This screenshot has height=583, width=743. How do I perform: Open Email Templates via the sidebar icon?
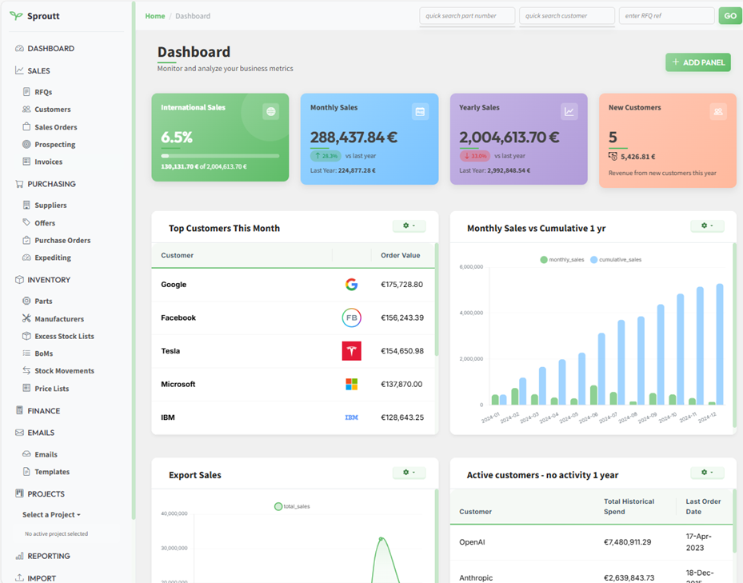(28, 471)
